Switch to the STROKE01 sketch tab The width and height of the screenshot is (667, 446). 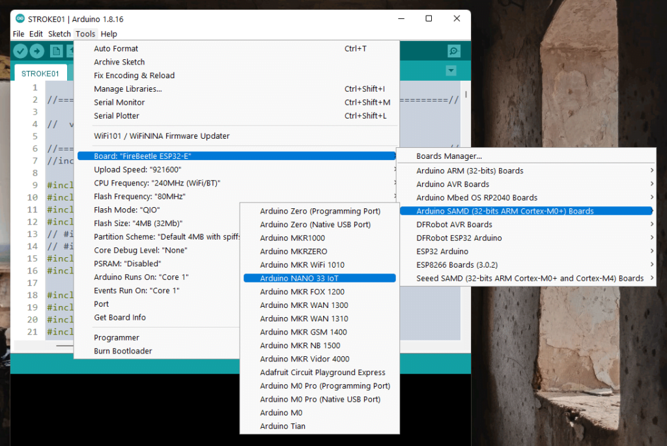pyautogui.click(x=40, y=74)
